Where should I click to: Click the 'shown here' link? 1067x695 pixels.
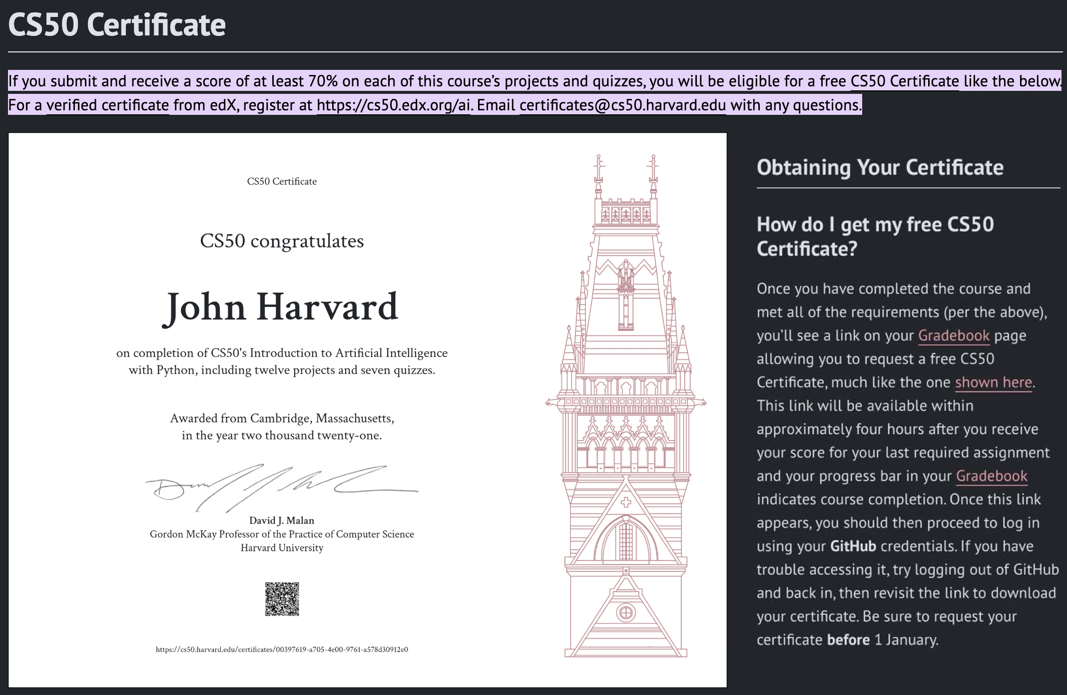pos(993,382)
